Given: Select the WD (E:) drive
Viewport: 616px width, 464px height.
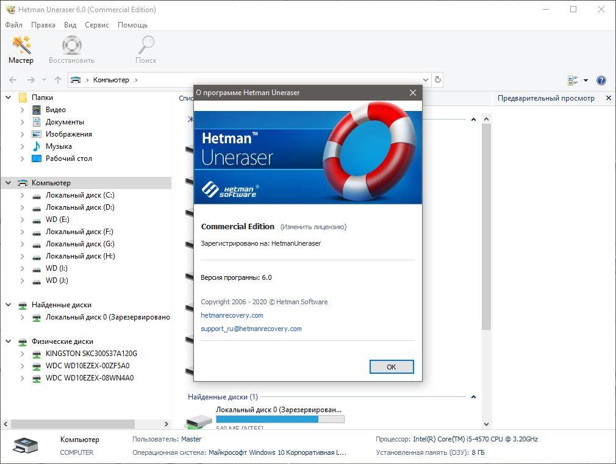Looking at the screenshot, I should (57, 220).
